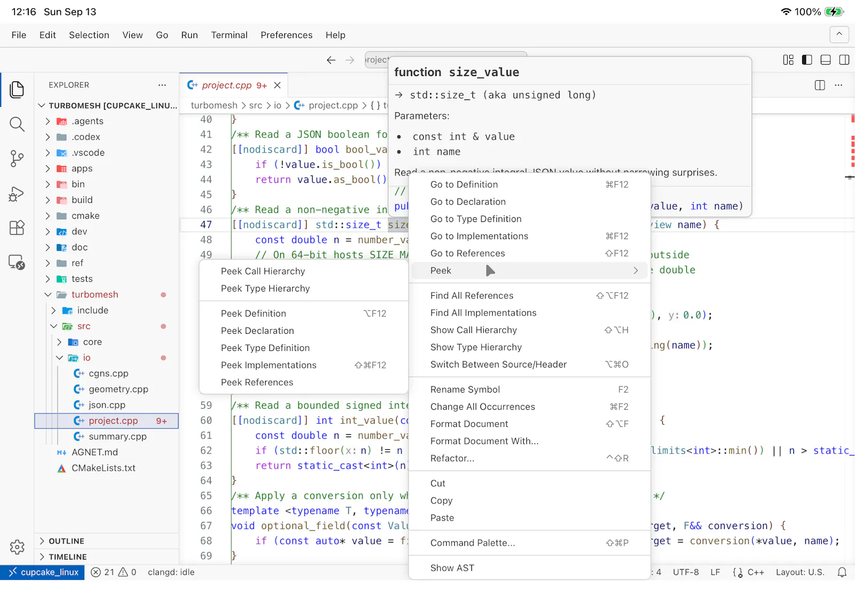Open editor more actions ellipsis
This screenshot has height=598, width=855.
[x=838, y=85]
